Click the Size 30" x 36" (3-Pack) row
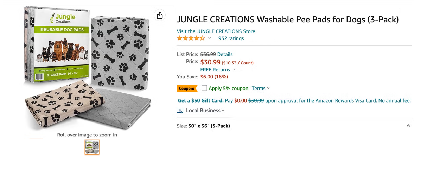The image size is (427, 169). (294, 126)
